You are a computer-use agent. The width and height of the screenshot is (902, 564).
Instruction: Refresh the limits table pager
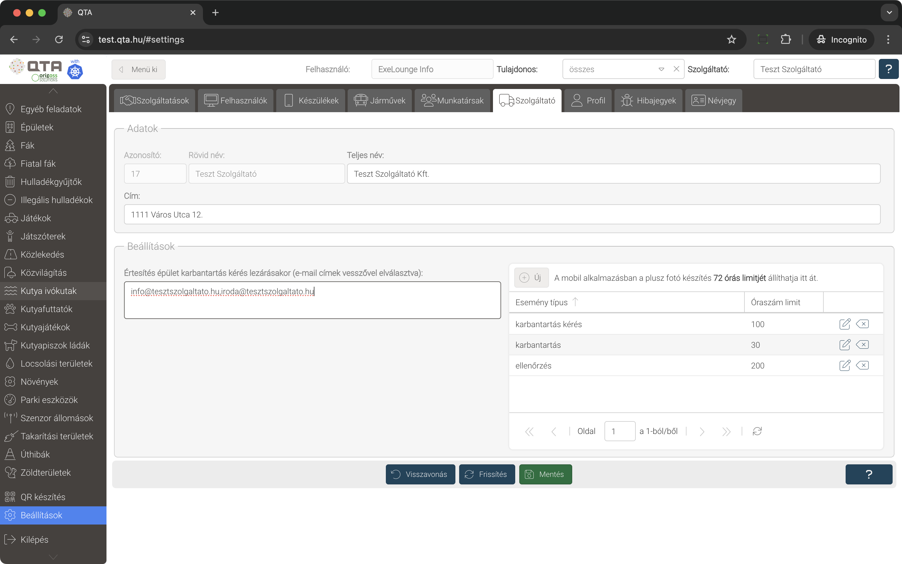click(x=757, y=431)
